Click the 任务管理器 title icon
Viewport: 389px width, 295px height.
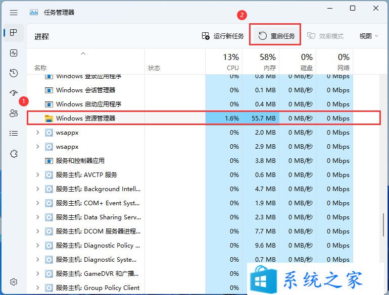coord(34,12)
